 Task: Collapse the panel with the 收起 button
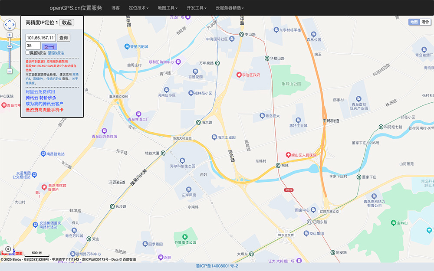tap(67, 23)
